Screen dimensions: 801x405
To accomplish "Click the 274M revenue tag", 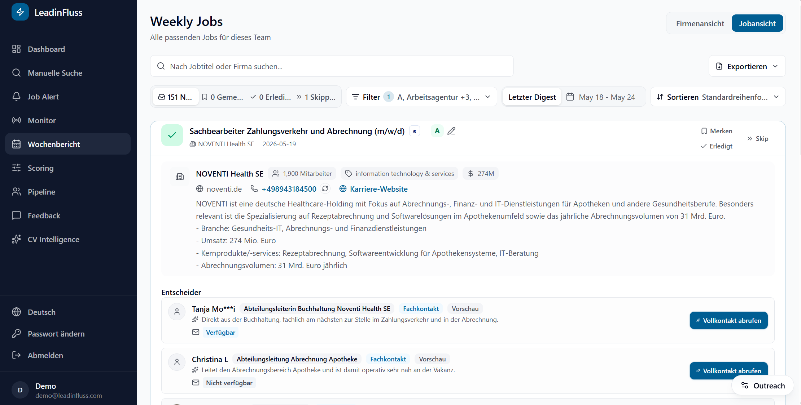I will click(x=481, y=174).
